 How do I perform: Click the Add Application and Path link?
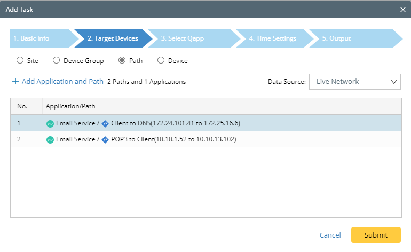[62, 82]
